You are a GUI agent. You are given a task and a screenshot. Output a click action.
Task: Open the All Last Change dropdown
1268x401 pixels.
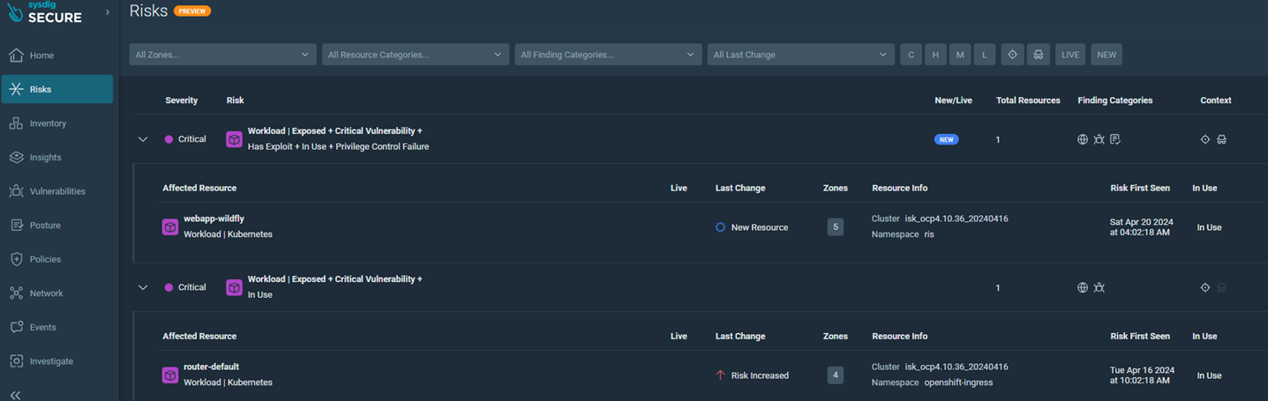[799, 55]
